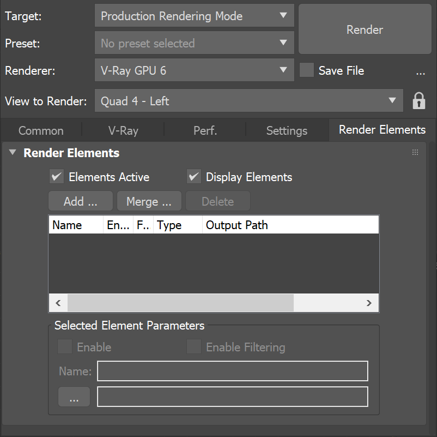Enable the Save File checkbox
The image size is (437, 437).
306,70
